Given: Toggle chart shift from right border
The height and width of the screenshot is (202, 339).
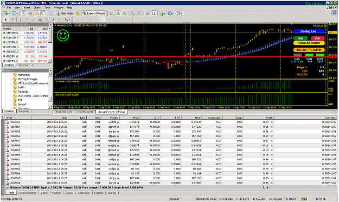Looking at the screenshot, I should tap(154, 14).
